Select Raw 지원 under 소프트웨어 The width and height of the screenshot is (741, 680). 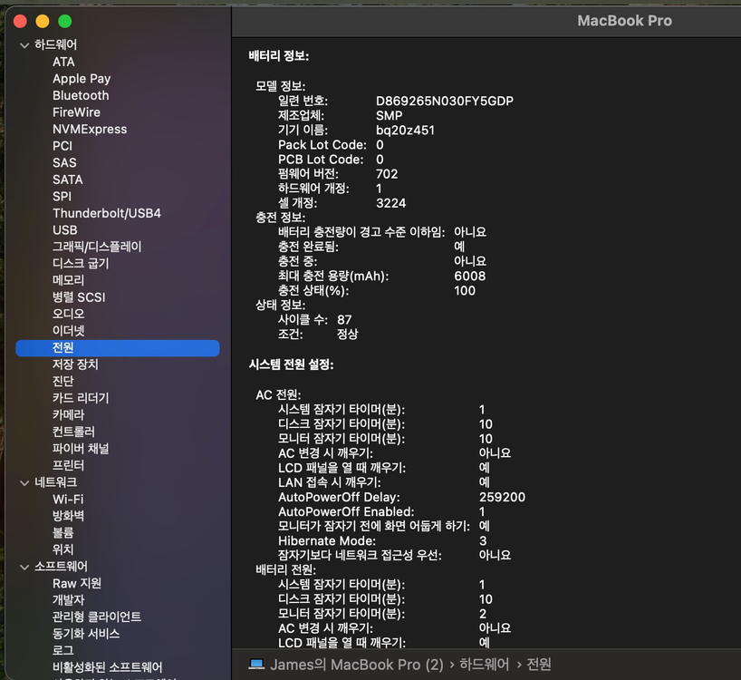[x=77, y=584]
